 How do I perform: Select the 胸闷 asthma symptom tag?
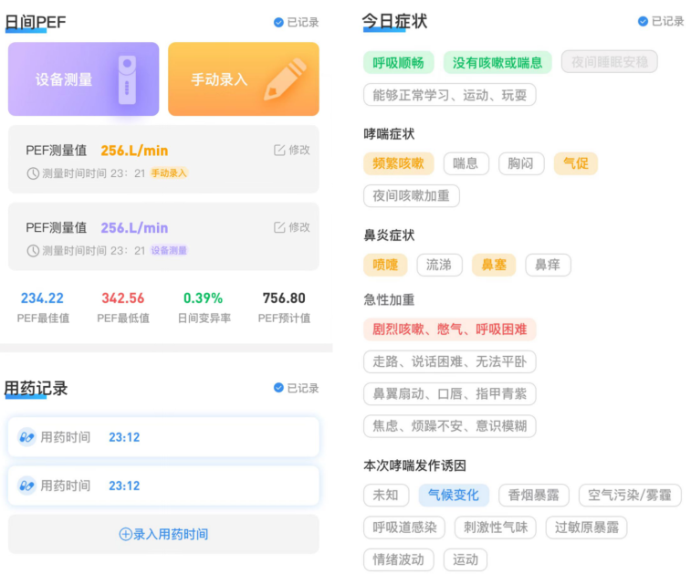[521, 163]
